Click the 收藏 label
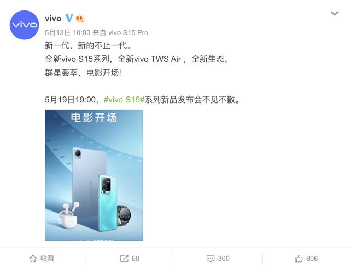The width and height of the screenshot is (350, 268). [x=48, y=258]
